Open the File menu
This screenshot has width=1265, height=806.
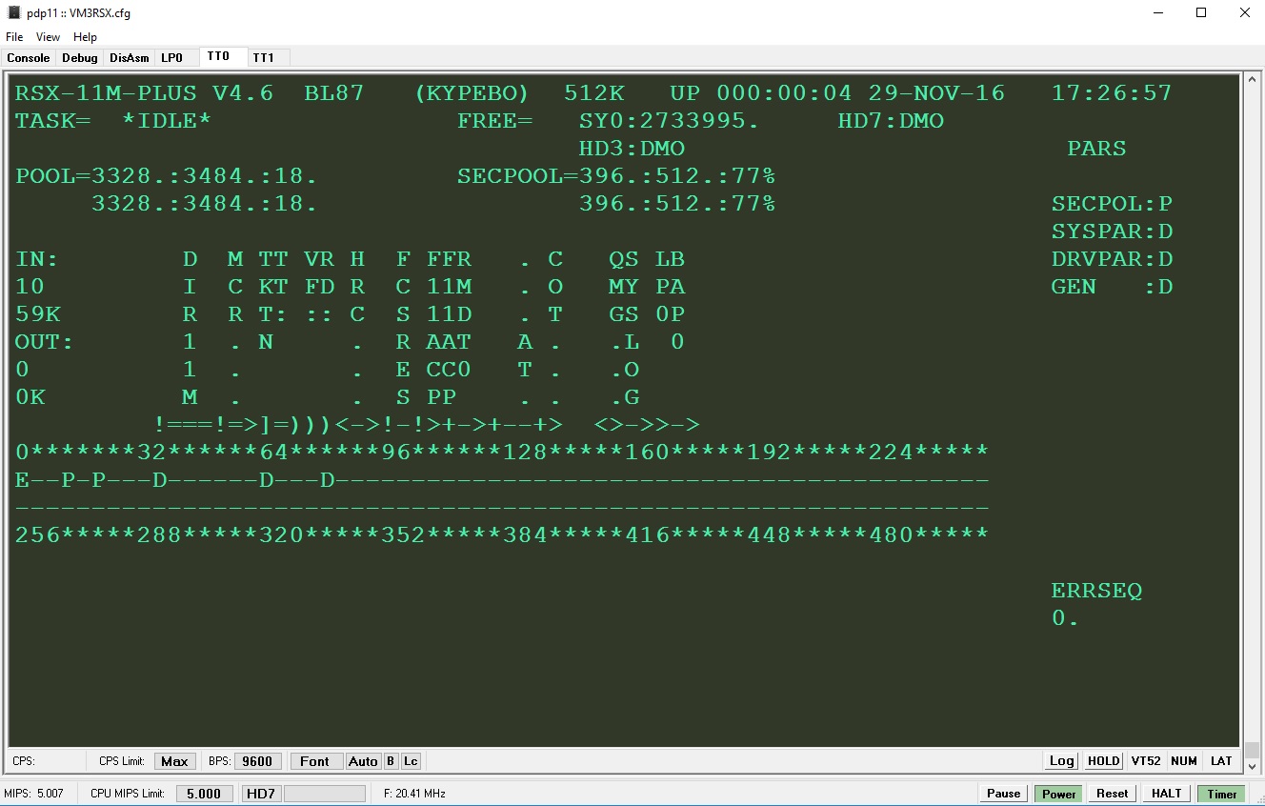pos(14,37)
